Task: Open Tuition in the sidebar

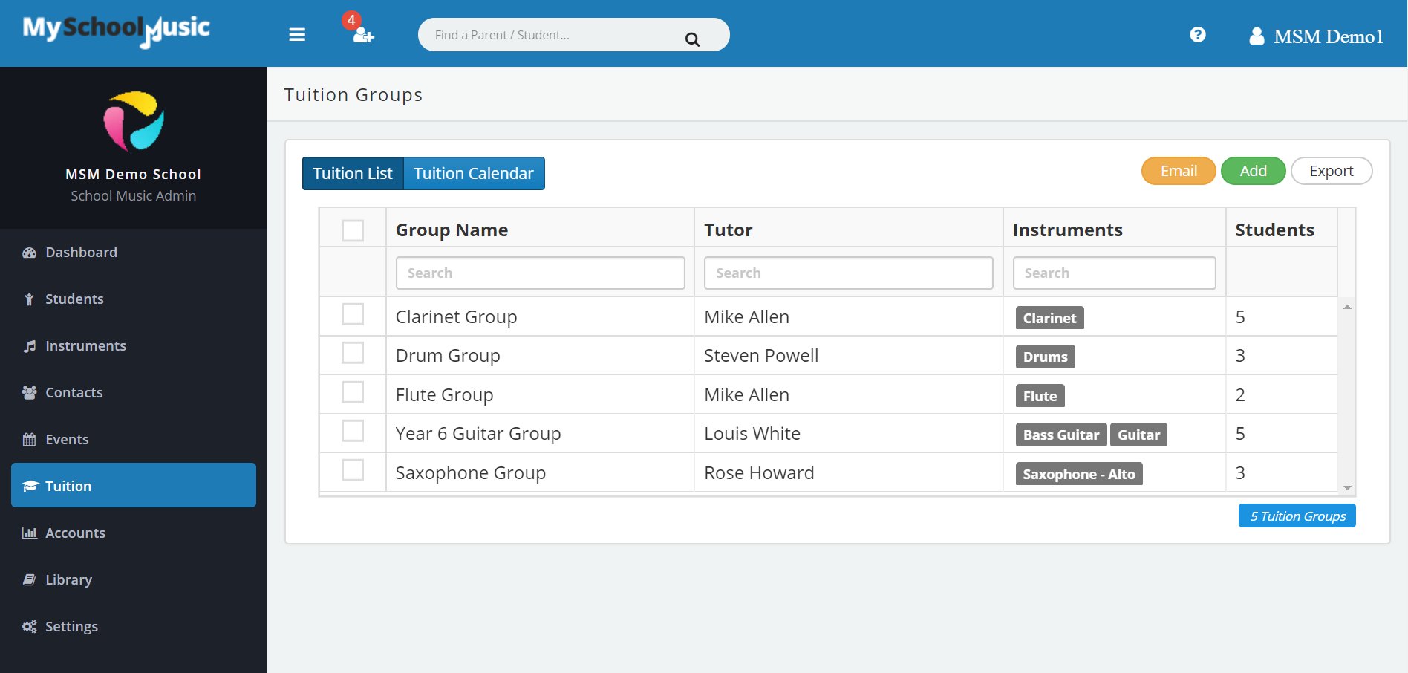Action: (x=134, y=485)
